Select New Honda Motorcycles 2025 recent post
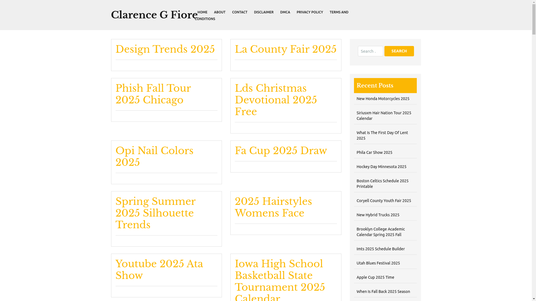Image resolution: width=536 pixels, height=301 pixels. tap(383, 99)
